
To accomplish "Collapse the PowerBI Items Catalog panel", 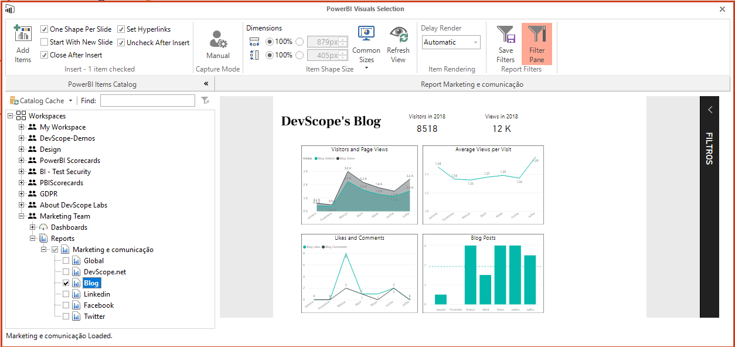I will 206,83.
